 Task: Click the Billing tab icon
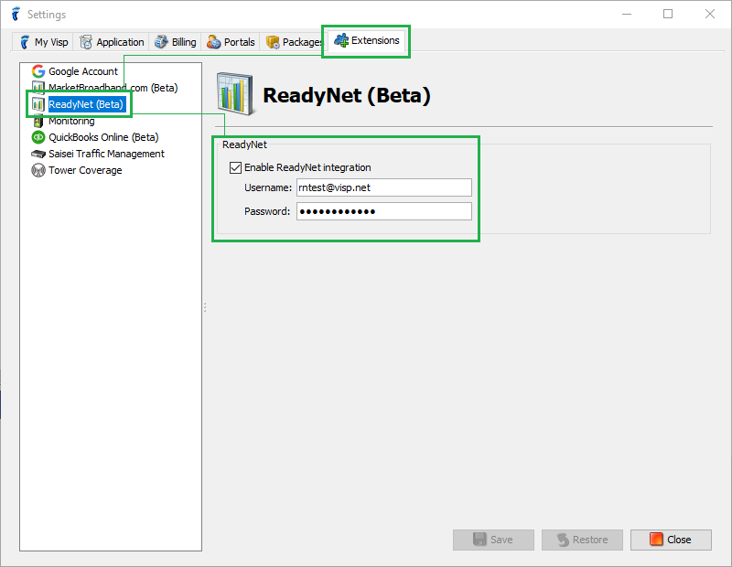click(x=162, y=42)
